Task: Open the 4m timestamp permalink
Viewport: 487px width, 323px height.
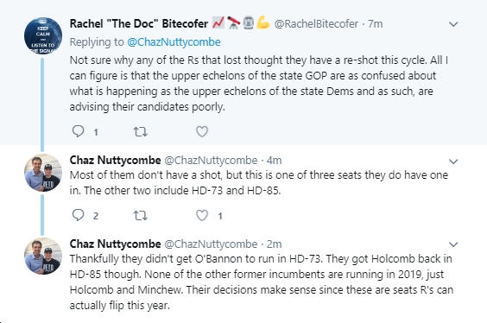Action: 274,161
